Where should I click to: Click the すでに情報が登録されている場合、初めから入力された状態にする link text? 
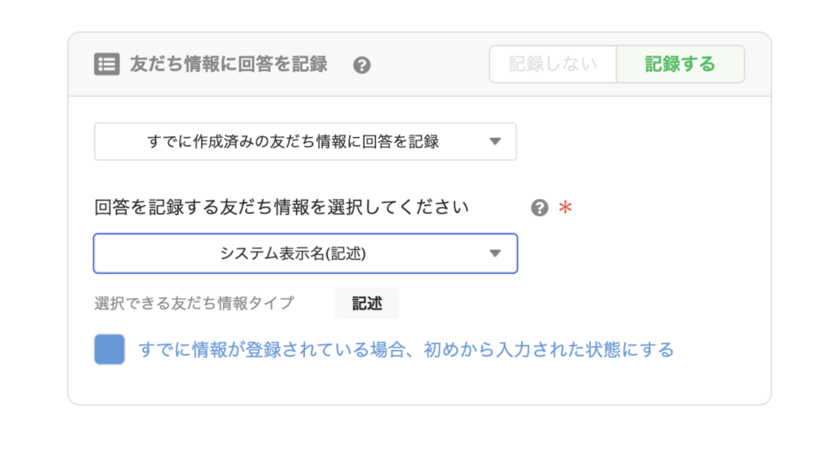pyautogui.click(x=406, y=350)
